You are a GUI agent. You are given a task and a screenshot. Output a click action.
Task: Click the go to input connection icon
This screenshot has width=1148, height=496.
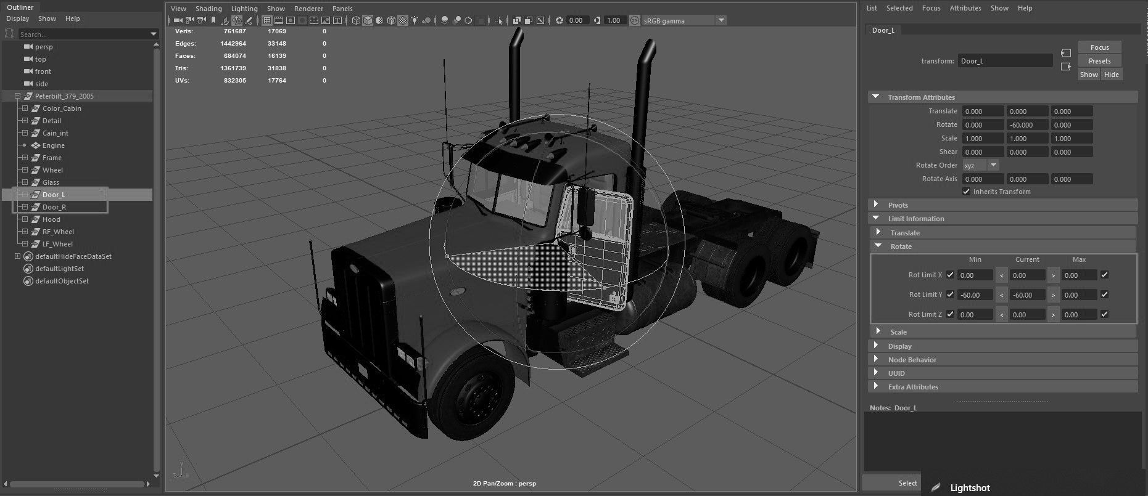coord(1065,54)
